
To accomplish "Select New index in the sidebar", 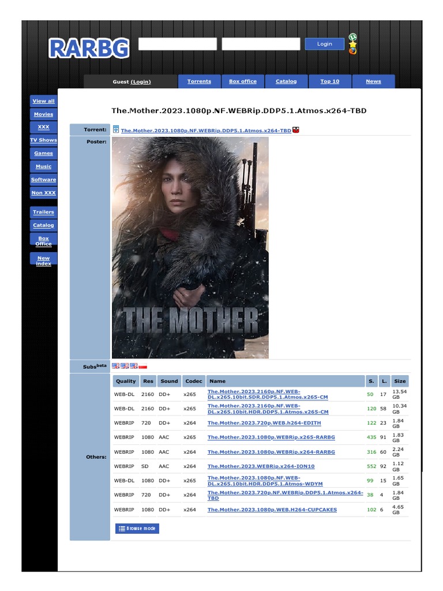I will click(x=43, y=260).
